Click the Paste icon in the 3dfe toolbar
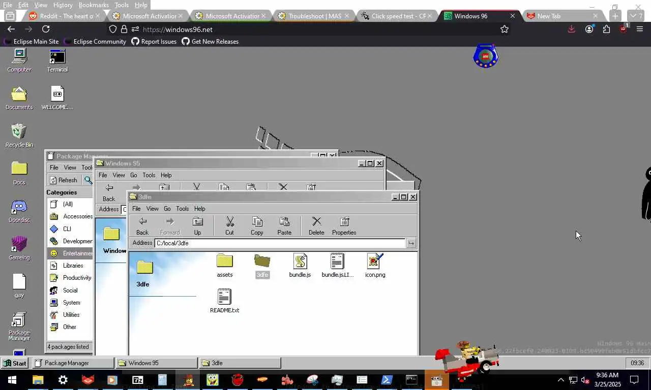The height and width of the screenshot is (390, 651). [x=284, y=226]
